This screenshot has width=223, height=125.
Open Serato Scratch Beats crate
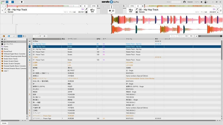tap(13, 61)
